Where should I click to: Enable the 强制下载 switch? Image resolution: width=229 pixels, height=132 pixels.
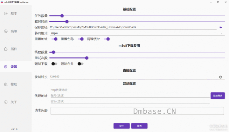(x=54, y=64)
